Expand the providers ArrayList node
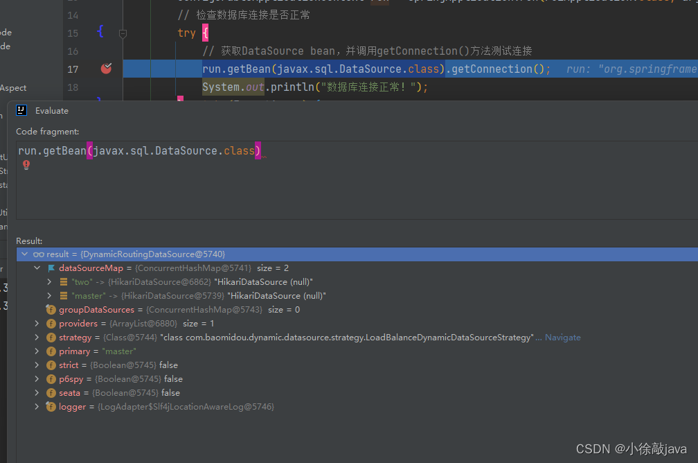The image size is (698, 463). pos(37,323)
